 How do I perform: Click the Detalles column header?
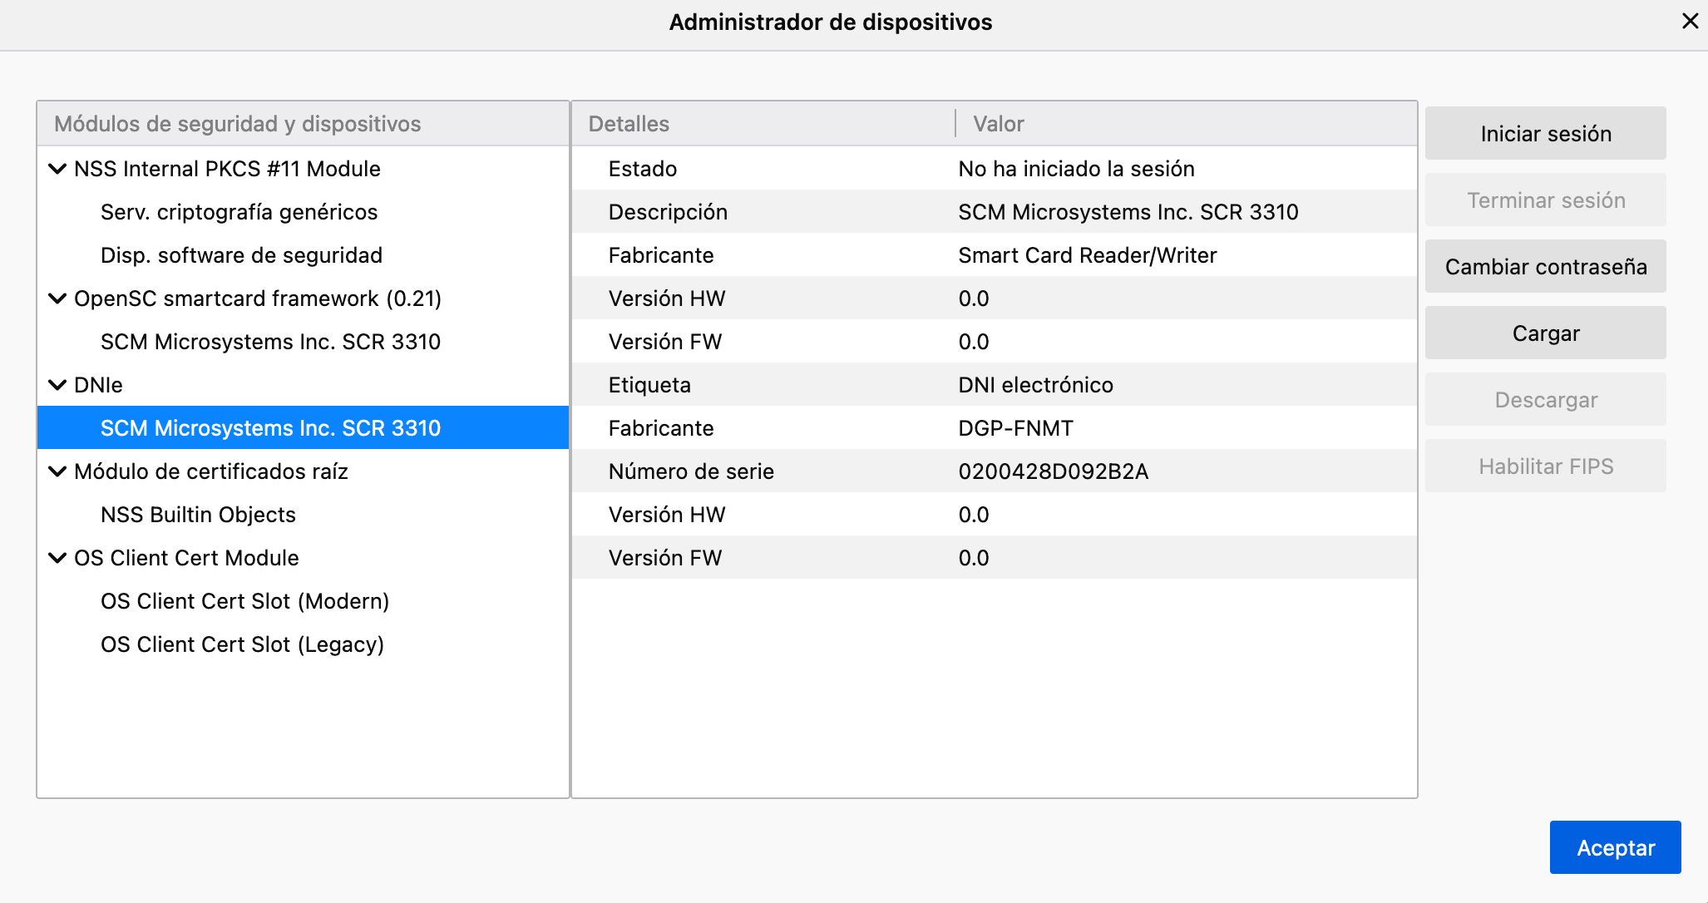[x=629, y=124]
